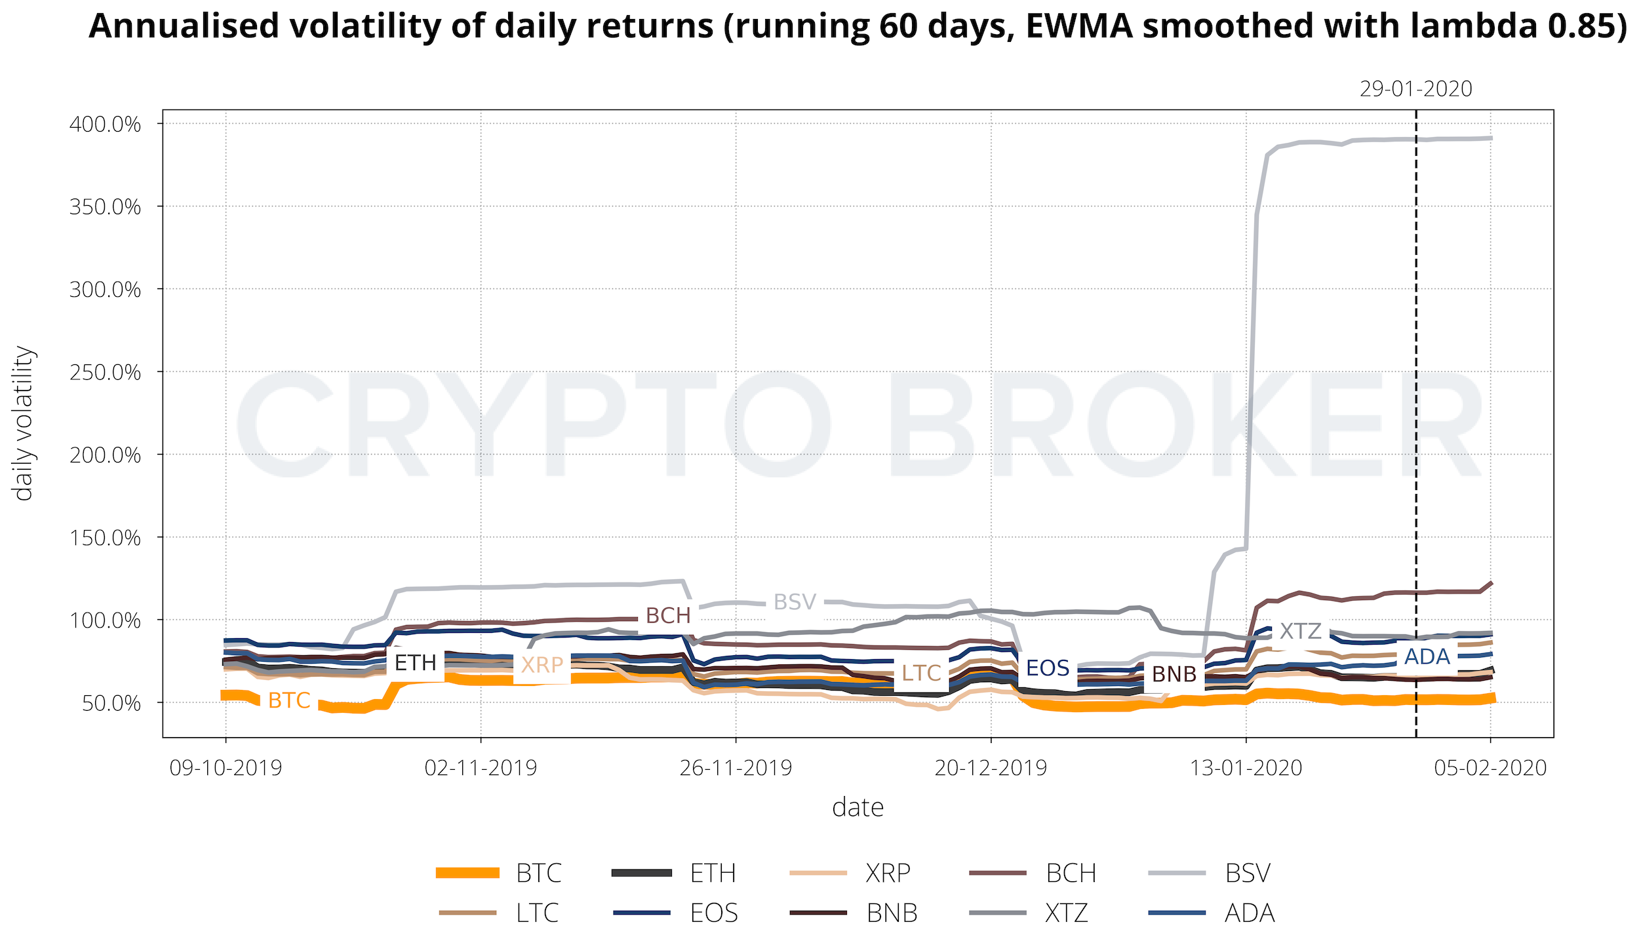Click the LTC legend text entry

pyautogui.click(x=537, y=913)
